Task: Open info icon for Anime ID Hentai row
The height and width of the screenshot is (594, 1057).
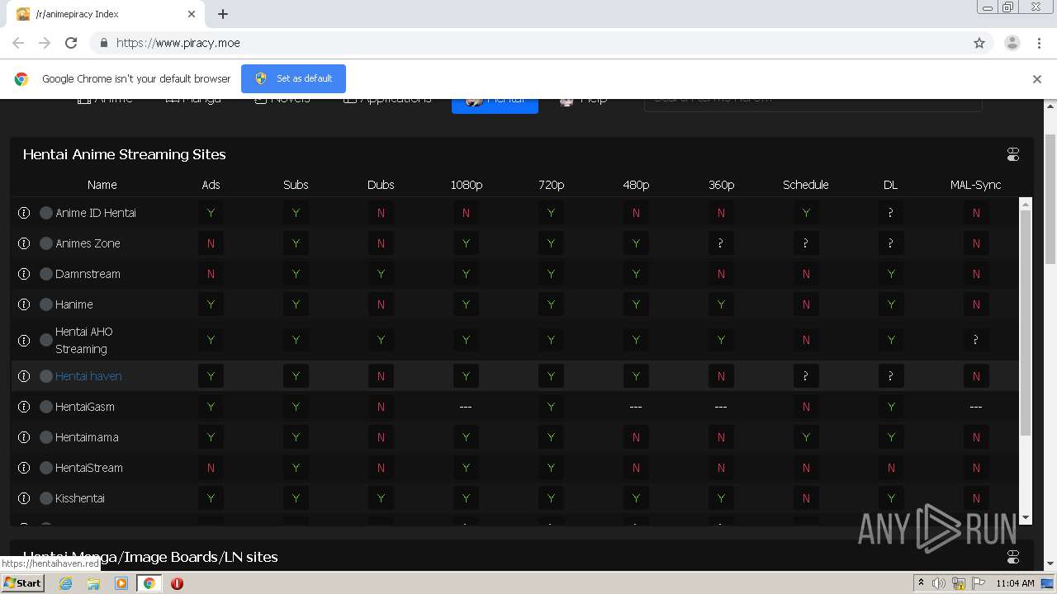Action: pos(24,213)
